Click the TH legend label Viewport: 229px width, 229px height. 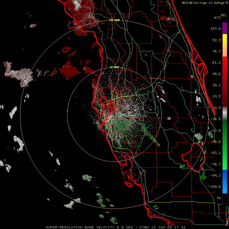tap(219, 198)
